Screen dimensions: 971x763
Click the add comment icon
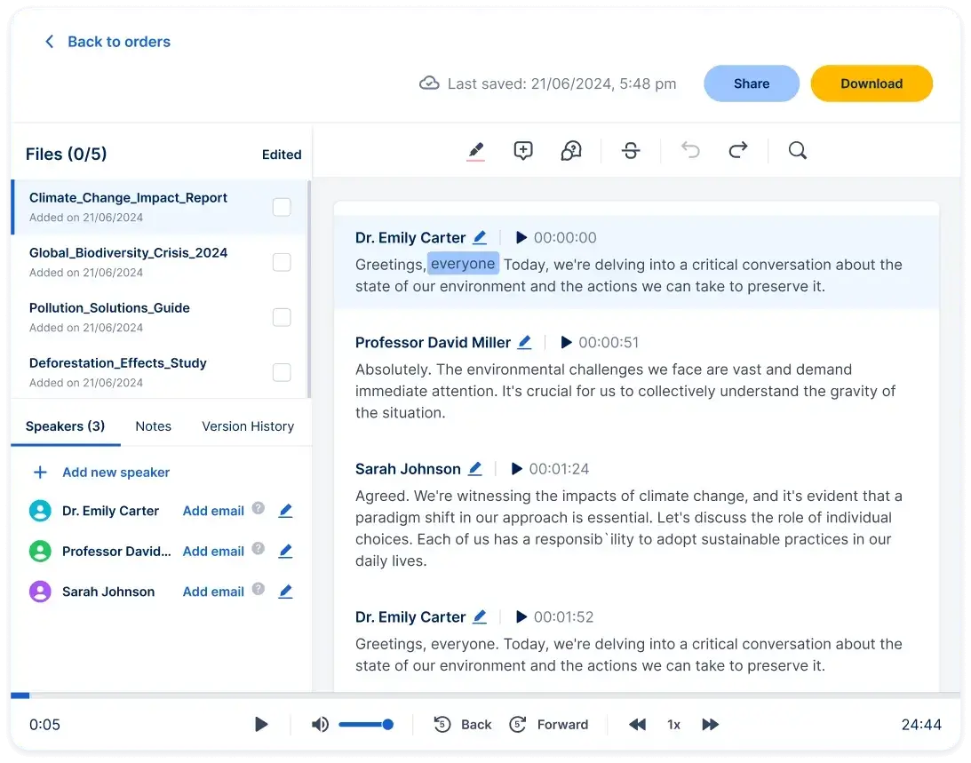(523, 151)
